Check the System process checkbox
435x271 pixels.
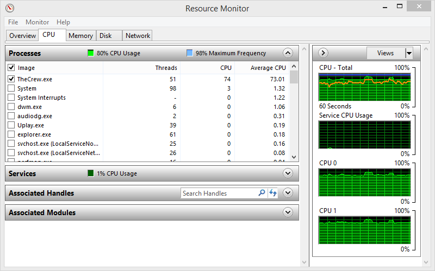11,88
